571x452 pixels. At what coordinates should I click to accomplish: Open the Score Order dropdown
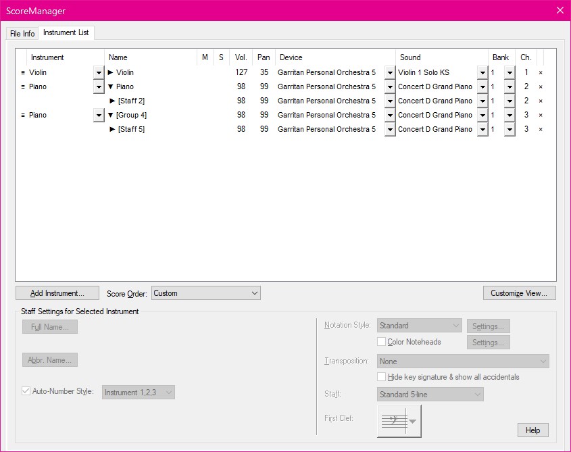[205, 293]
